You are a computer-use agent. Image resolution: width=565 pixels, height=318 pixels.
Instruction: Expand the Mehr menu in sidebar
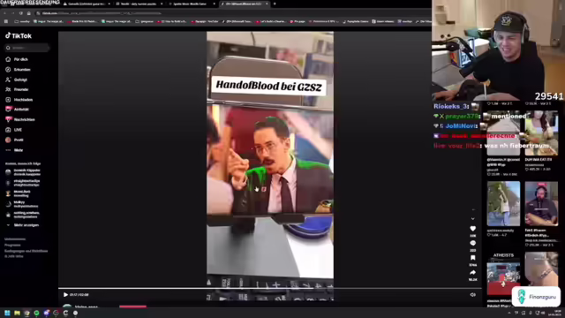(x=14, y=150)
